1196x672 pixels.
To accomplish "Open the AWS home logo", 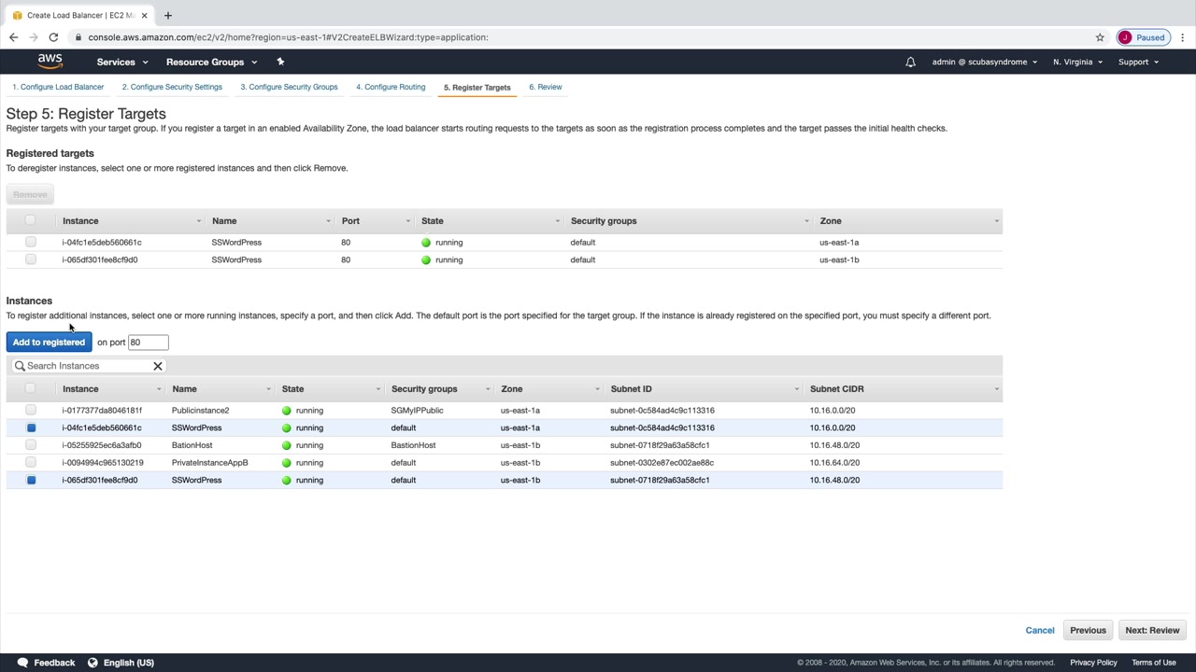I will [50, 62].
